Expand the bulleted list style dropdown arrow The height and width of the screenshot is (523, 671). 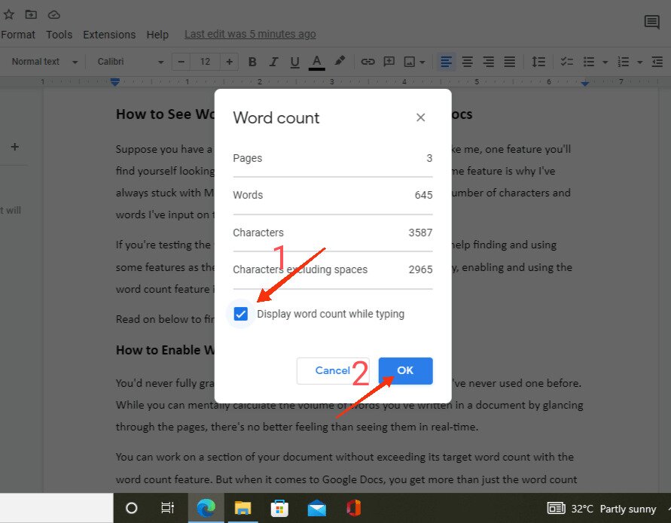point(605,62)
